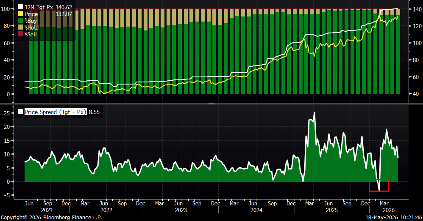Click the timestamp 18-May-2026 10:21:46
The width and height of the screenshot is (423, 221).
click(x=394, y=217)
